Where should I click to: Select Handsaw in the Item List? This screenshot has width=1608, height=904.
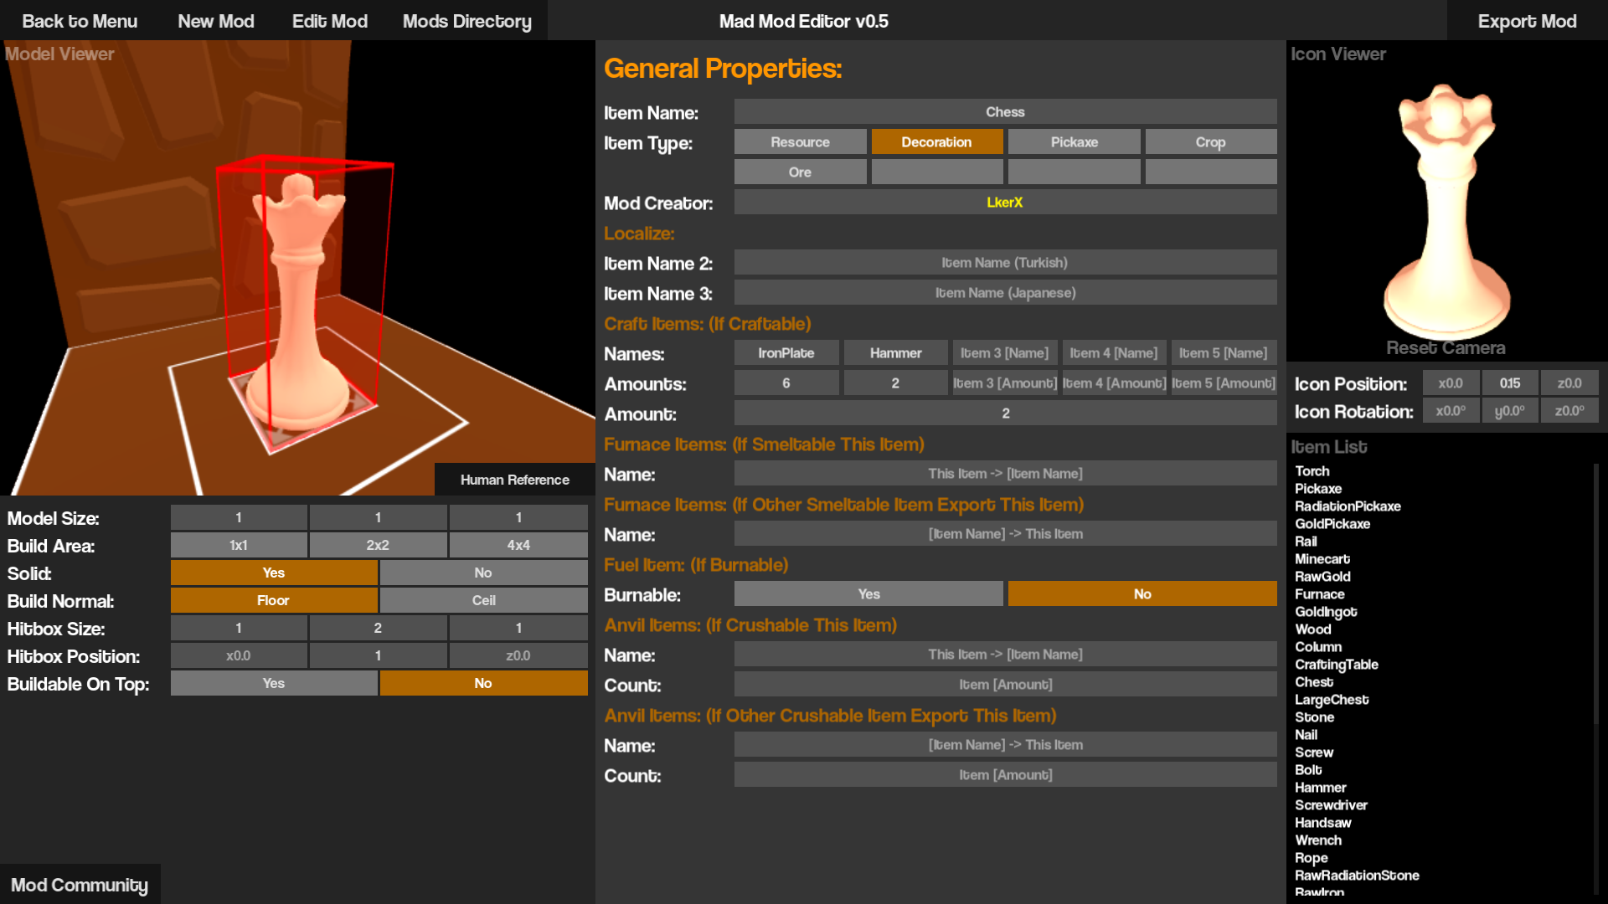[x=1323, y=823]
